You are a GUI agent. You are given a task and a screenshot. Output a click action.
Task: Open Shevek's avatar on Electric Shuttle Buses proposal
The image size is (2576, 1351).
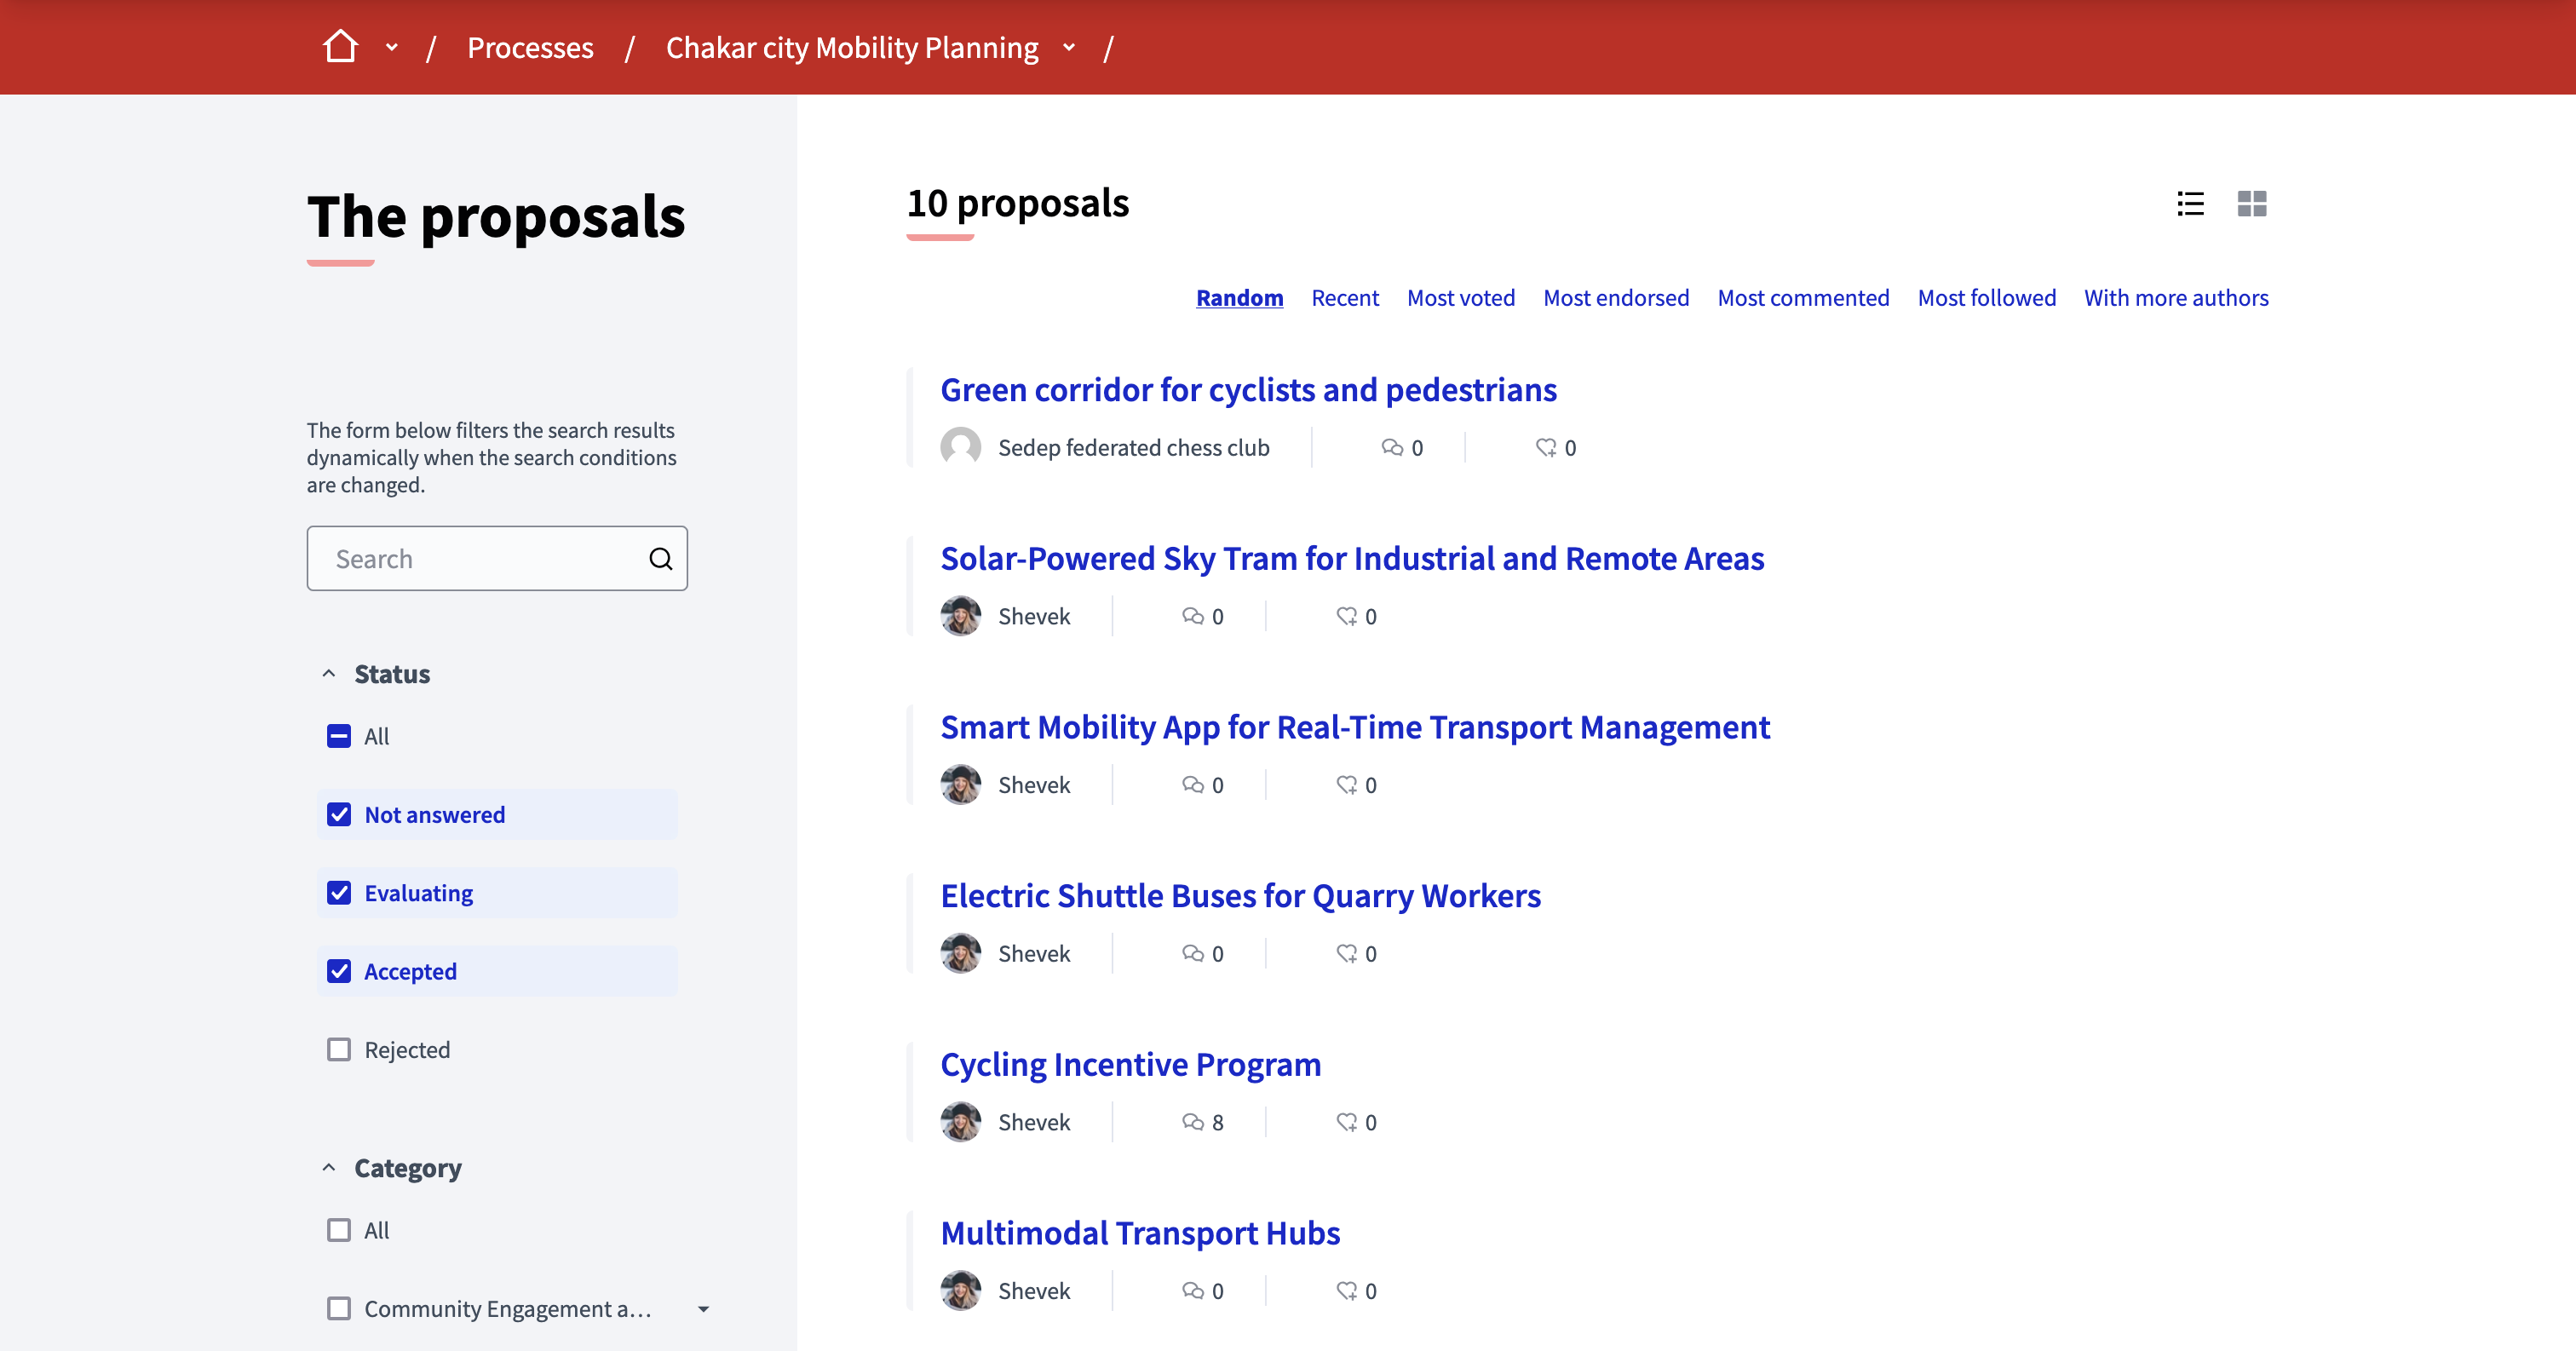960,953
